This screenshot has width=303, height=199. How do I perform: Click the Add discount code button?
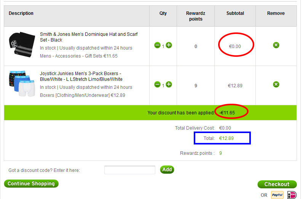[167, 170]
